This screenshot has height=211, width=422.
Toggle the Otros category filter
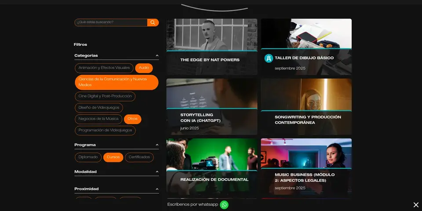click(x=132, y=119)
